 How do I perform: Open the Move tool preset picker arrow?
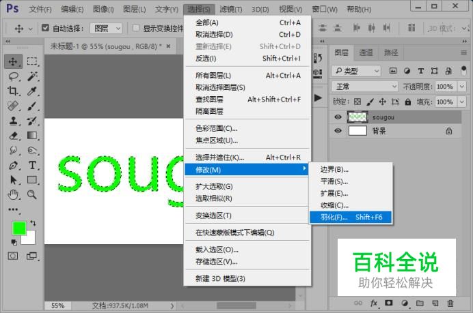coord(30,29)
